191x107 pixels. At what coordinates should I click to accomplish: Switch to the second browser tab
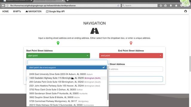point(49,1)
